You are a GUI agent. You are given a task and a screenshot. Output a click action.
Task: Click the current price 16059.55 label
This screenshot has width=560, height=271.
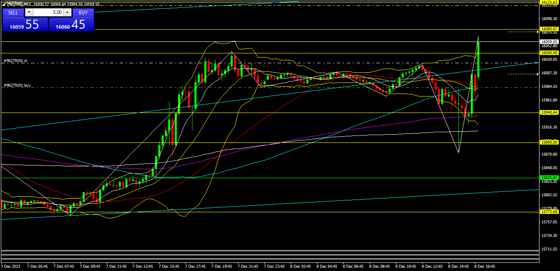click(549, 41)
